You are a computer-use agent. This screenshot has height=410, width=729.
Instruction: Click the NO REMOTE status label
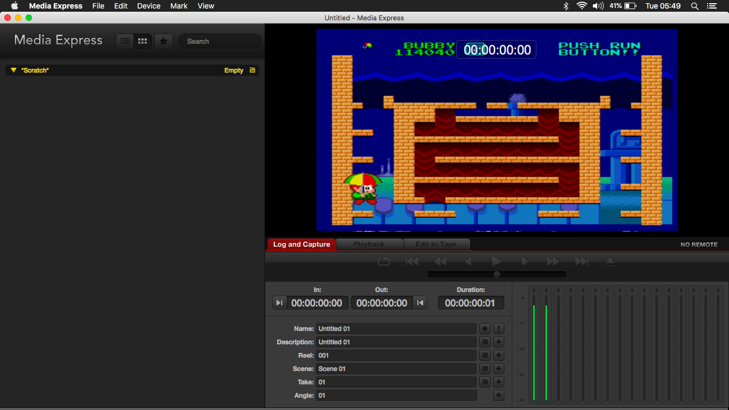click(x=699, y=245)
